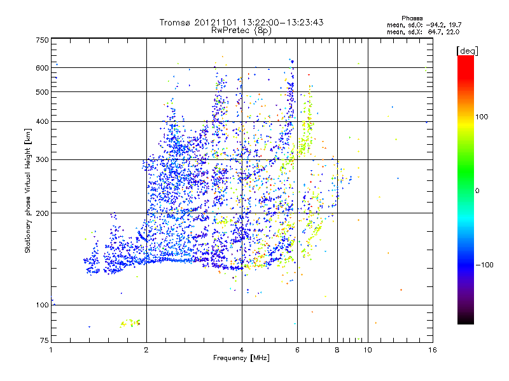The image size is (509, 381).
Task: Click the x-axis label '2'
Action: click(x=146, y=350)
